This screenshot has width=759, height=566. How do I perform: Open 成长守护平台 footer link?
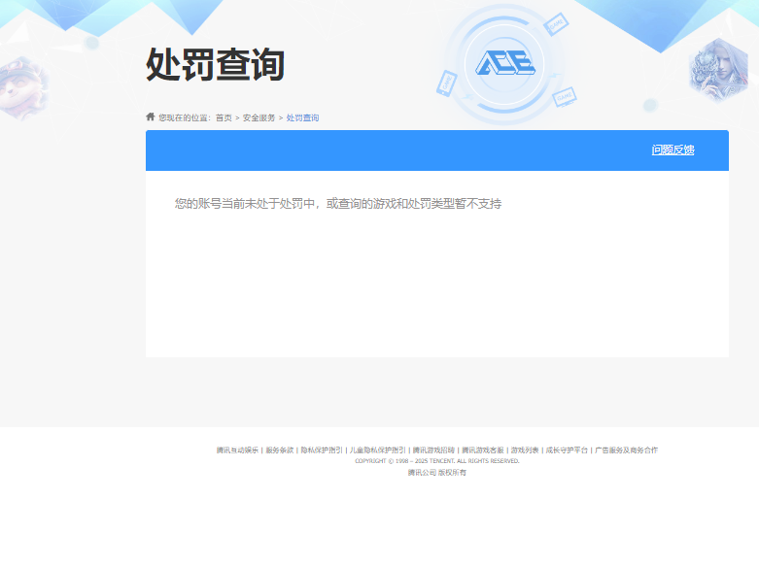click(567, 450)
